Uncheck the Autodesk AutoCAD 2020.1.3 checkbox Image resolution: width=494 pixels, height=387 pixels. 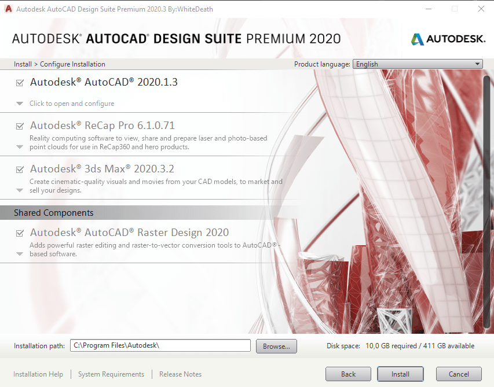click(20, 83)
